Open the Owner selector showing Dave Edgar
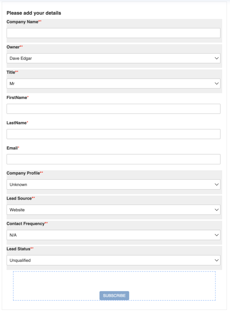The image size is (230, 313). [x=113, y=58]
